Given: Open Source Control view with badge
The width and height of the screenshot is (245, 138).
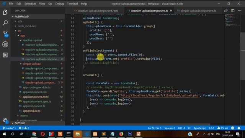Looking at the screenshot, I should [x=5, y=33].
